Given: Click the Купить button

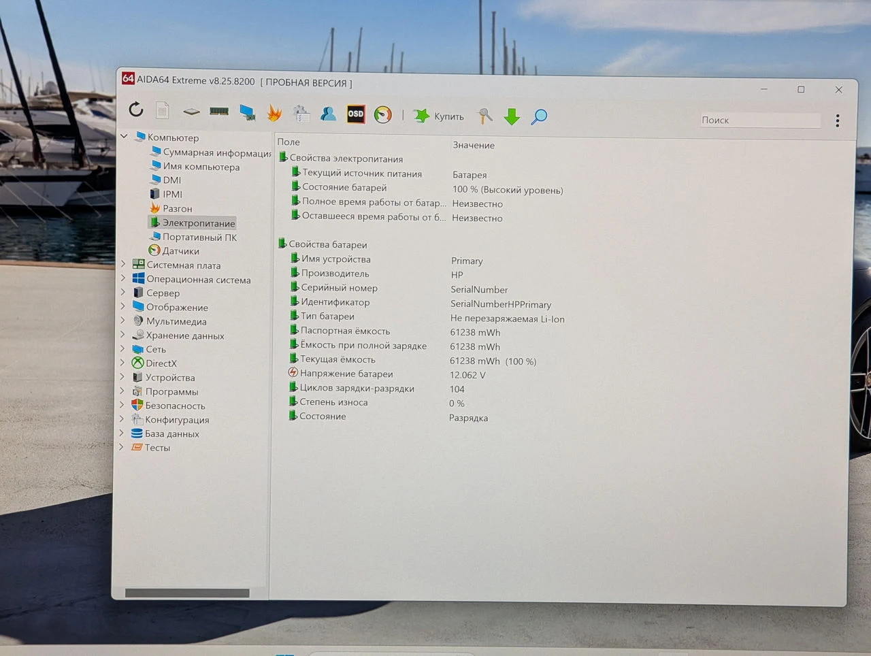Looking at the screenshot, I should [x=439, y=116].
